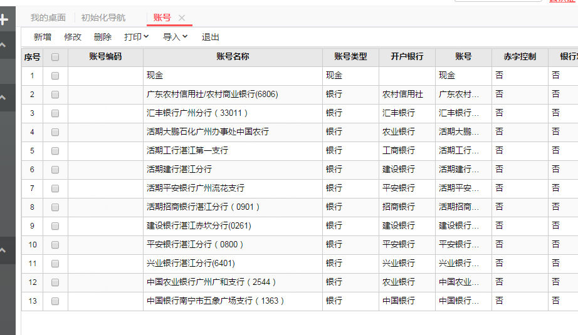
Task: Click the 赤字控制 column header
Action: tap(520, 57)
